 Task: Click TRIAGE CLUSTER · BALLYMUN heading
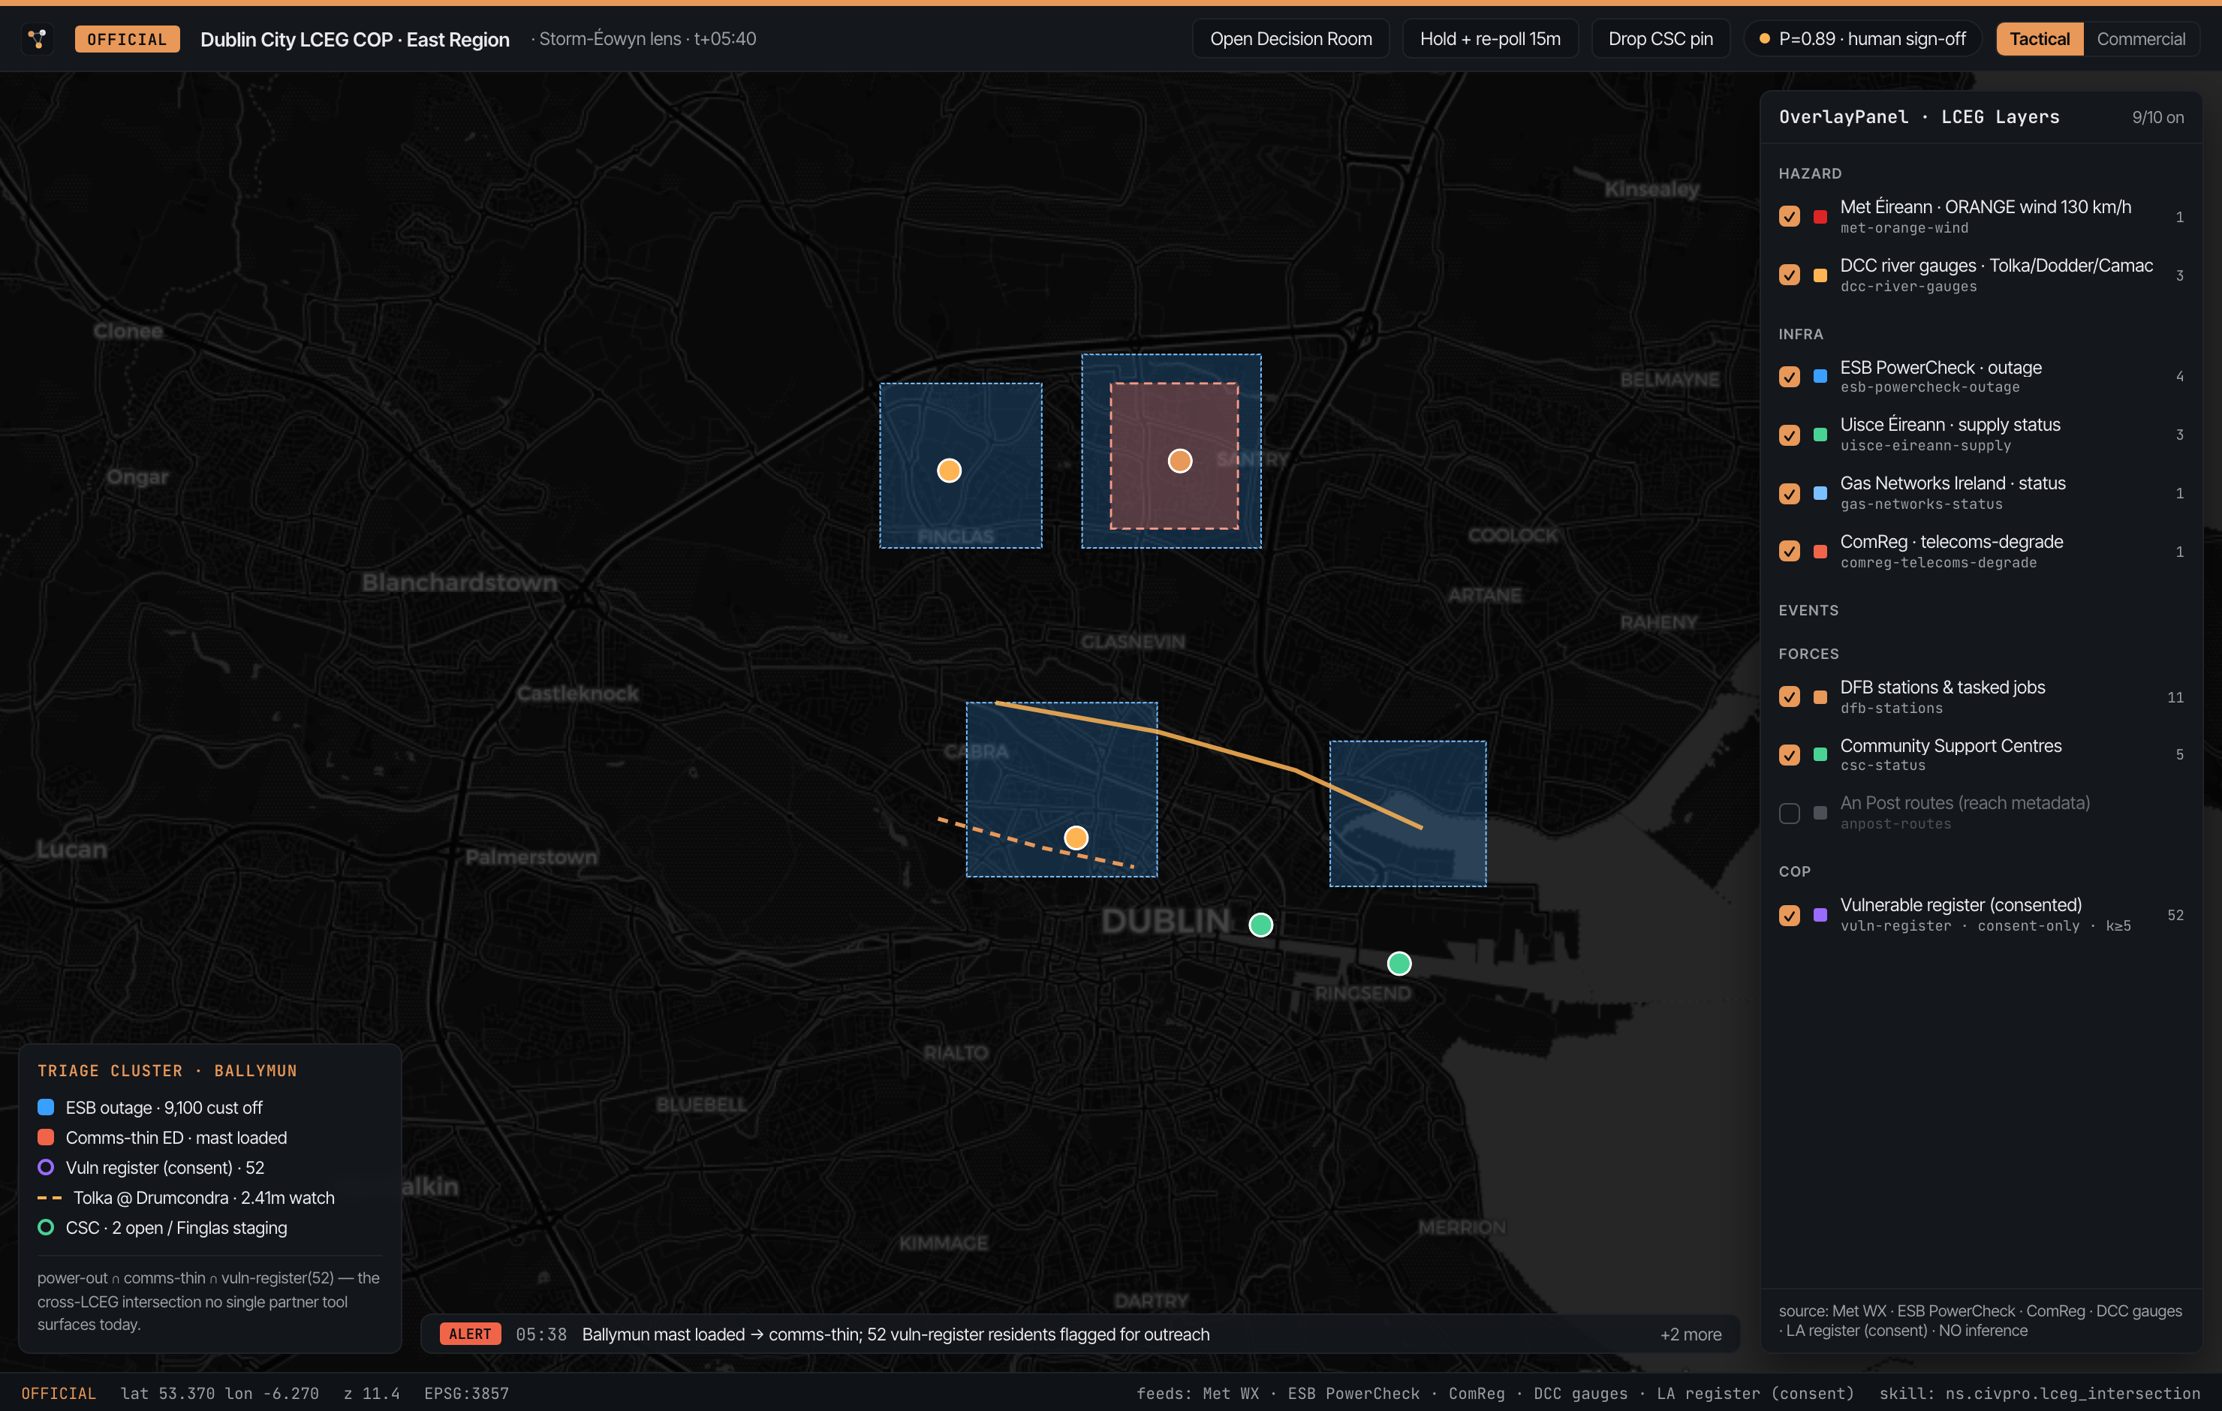point(167,1070)
